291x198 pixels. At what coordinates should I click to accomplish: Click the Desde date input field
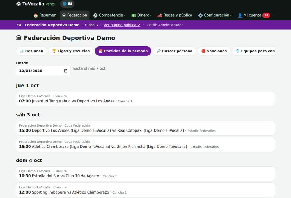coord(43,71)
